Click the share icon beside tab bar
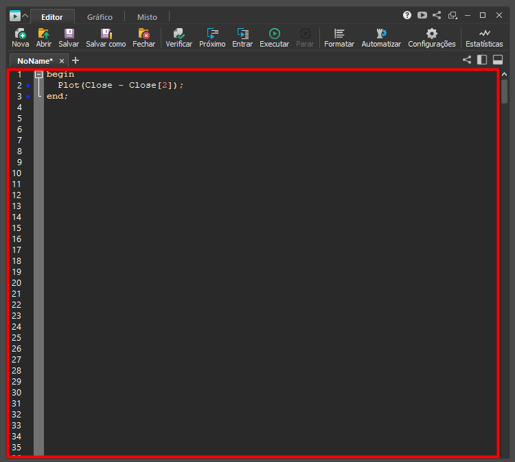 point(467,60)
